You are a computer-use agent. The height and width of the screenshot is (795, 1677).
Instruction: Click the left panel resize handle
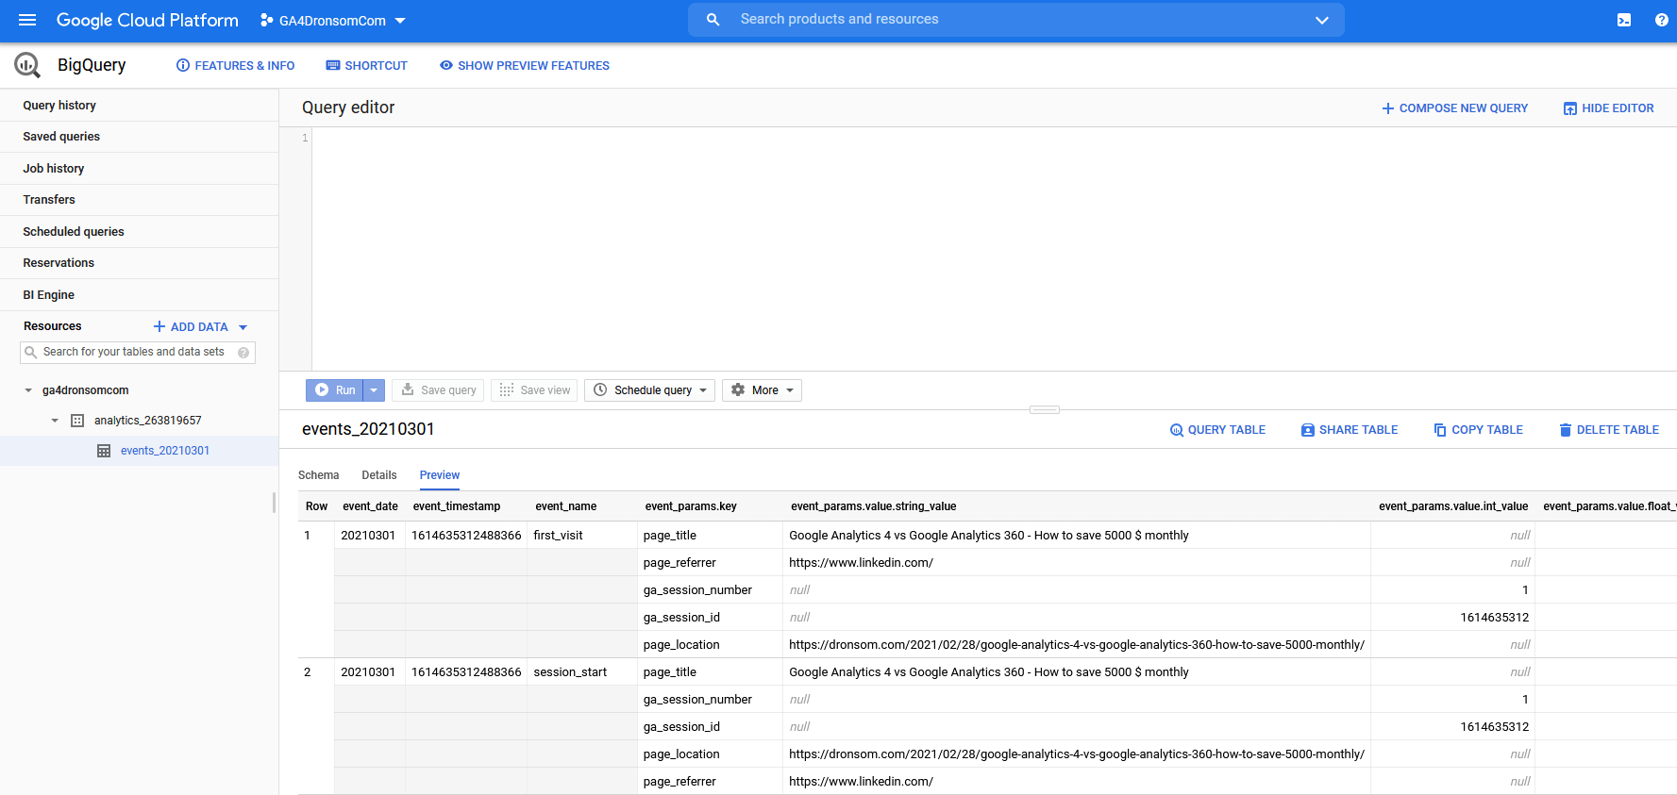tap(274, 503)
